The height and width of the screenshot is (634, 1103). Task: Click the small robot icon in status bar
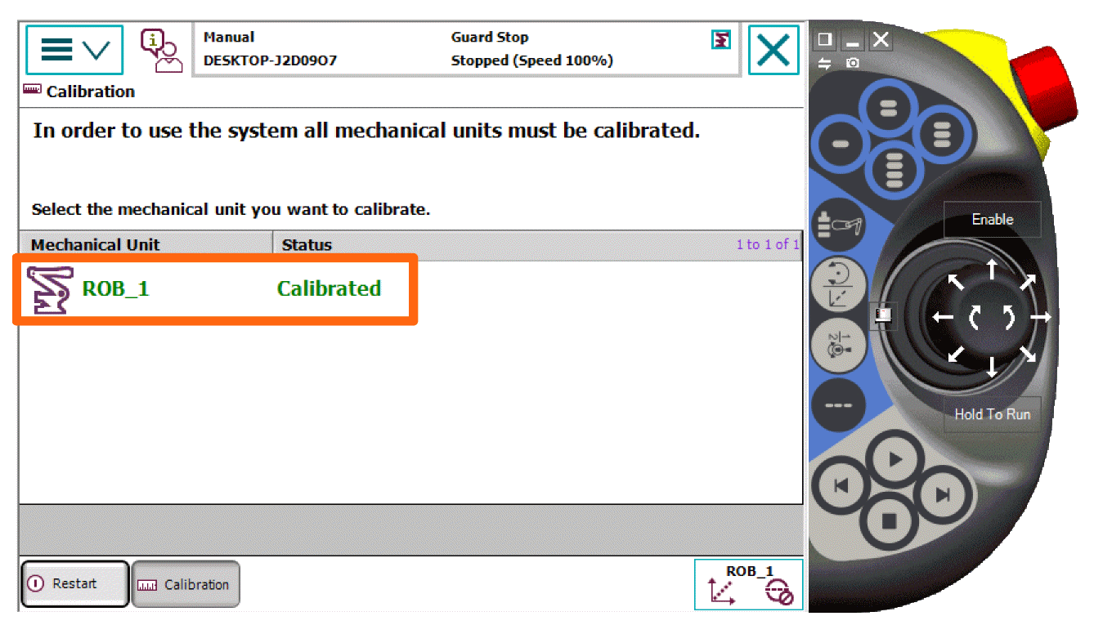[720, 39]
